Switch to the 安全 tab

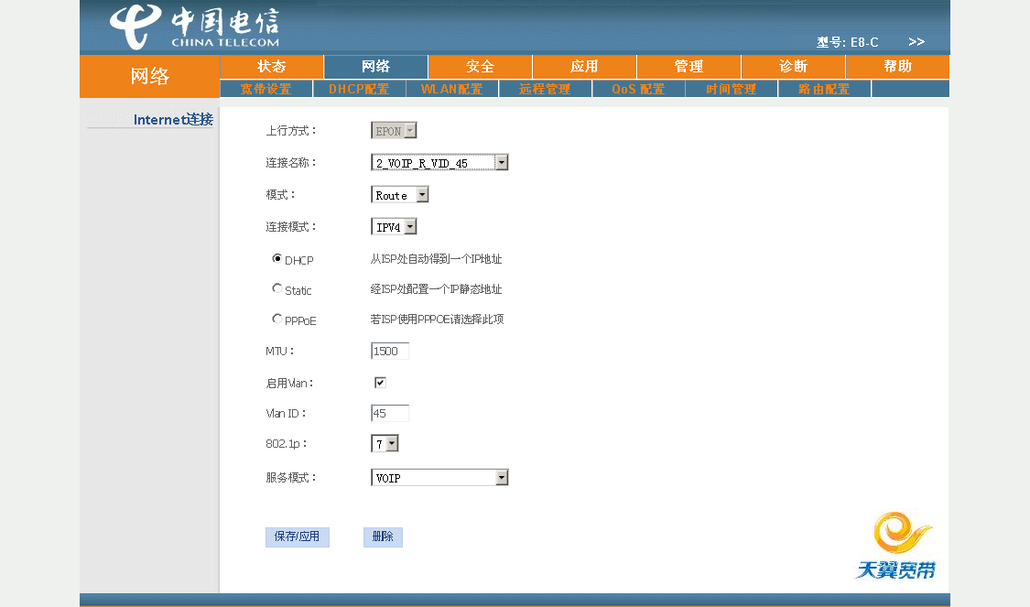[x=480, y=66]
